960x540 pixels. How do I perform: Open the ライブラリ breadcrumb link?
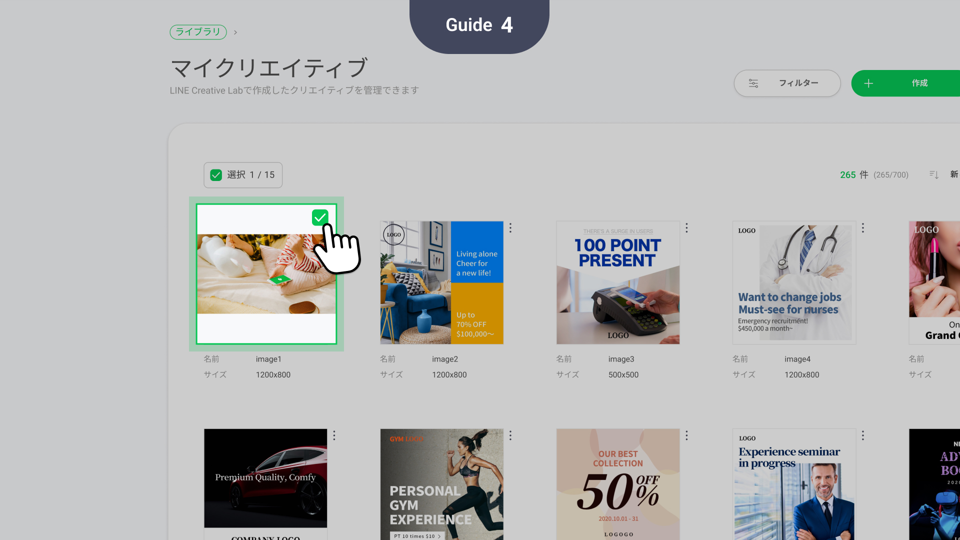198,32
